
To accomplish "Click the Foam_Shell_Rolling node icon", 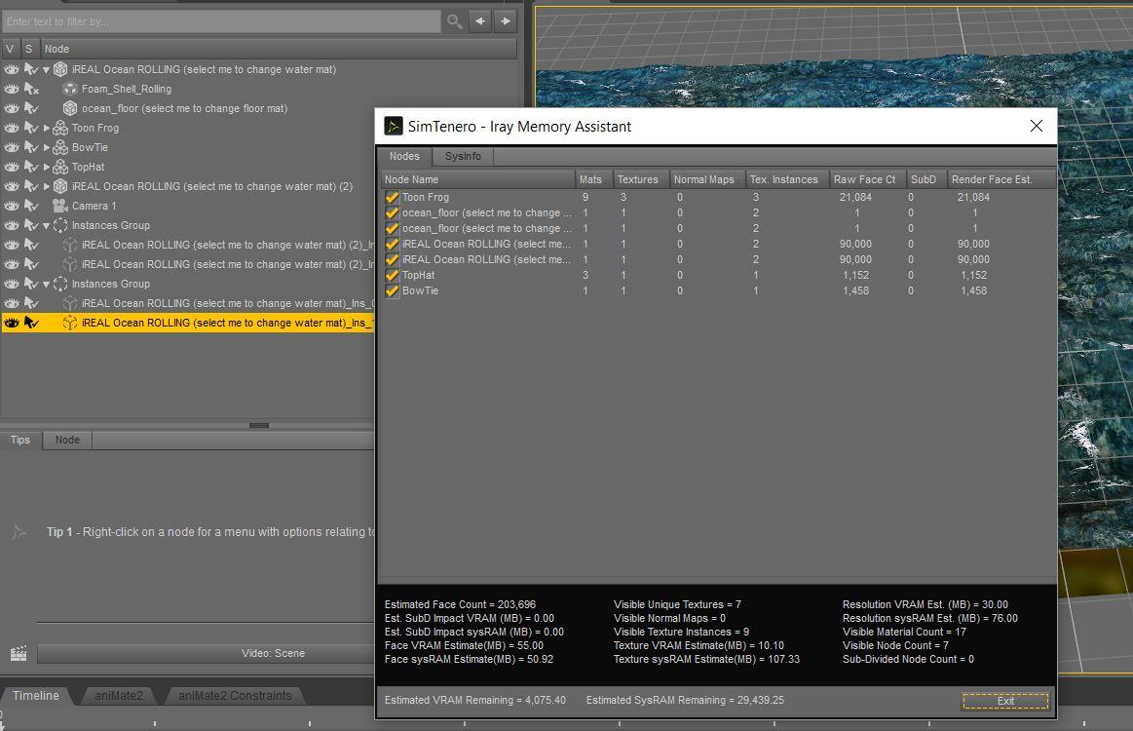I will [x=70, y=89].
